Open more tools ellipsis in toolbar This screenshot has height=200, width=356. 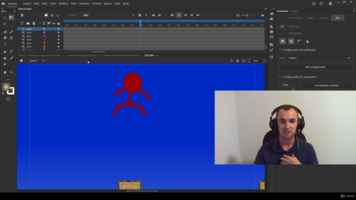8,79
